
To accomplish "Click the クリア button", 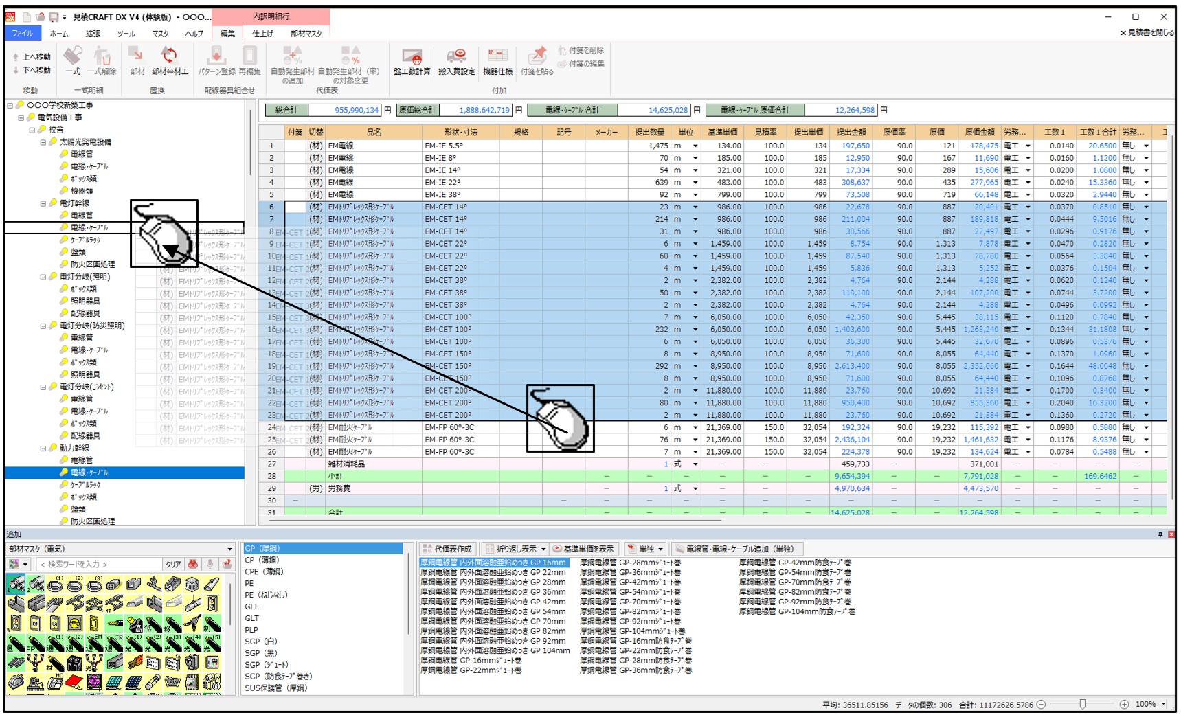I will click(173, 564).
